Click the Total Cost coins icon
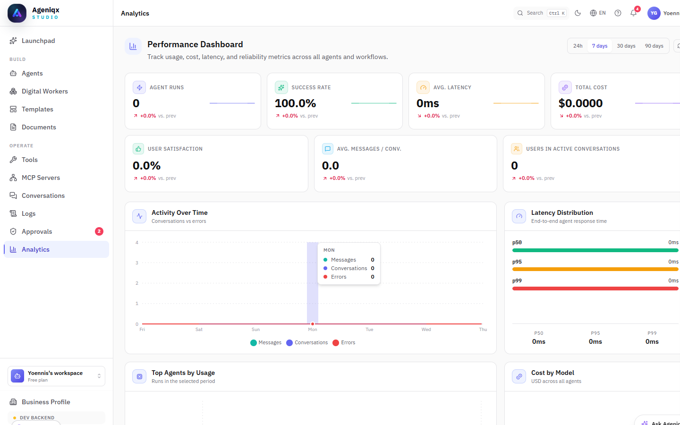This screenshot has height=425, width=680. 565,87
